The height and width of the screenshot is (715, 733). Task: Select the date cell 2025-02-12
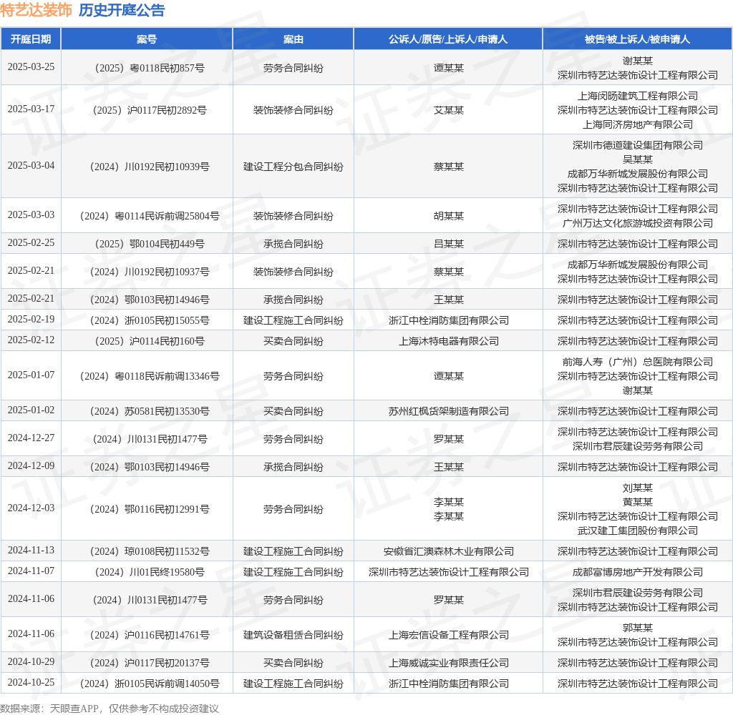[31, 340]
